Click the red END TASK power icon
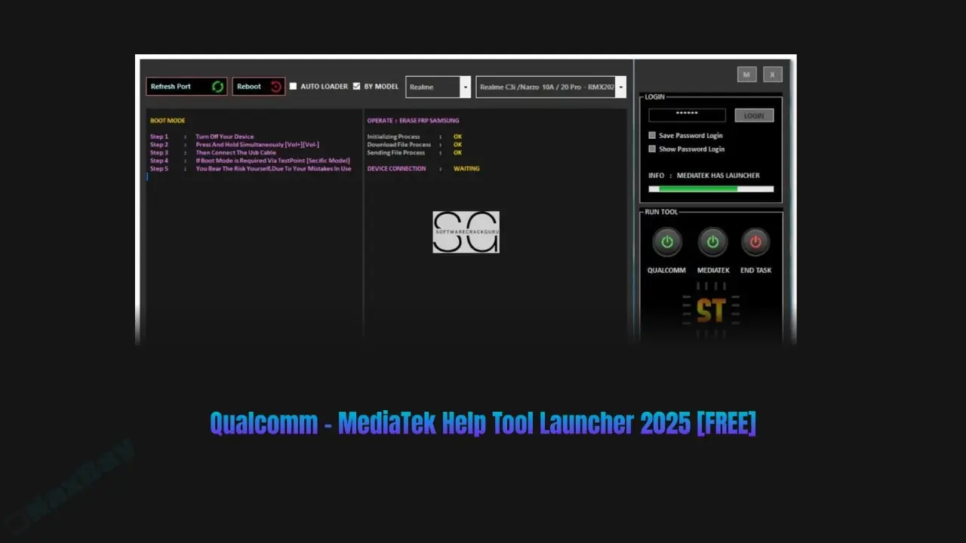The width and height of the screenshot is (966, 543). coord(755,242)
